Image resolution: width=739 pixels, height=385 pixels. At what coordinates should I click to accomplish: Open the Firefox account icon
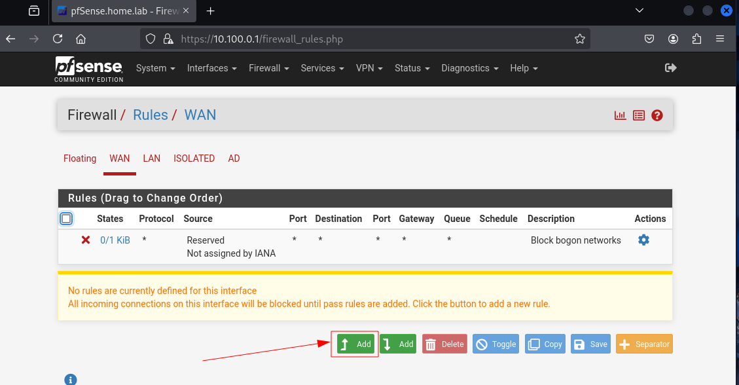coord(673,39)
